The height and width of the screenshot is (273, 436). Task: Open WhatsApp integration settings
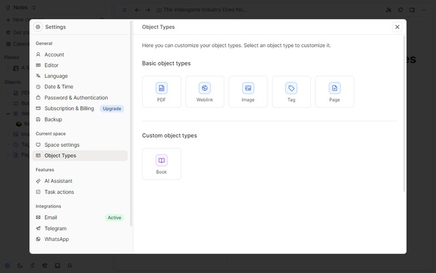(80, 239)
